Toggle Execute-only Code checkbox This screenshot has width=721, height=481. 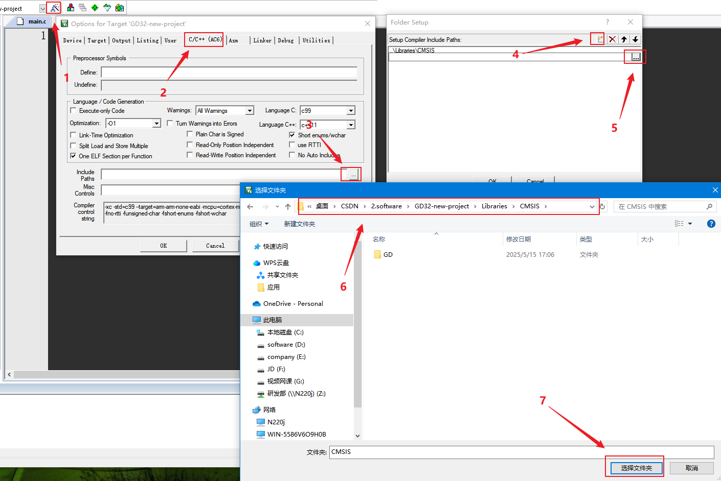(73, 110)
